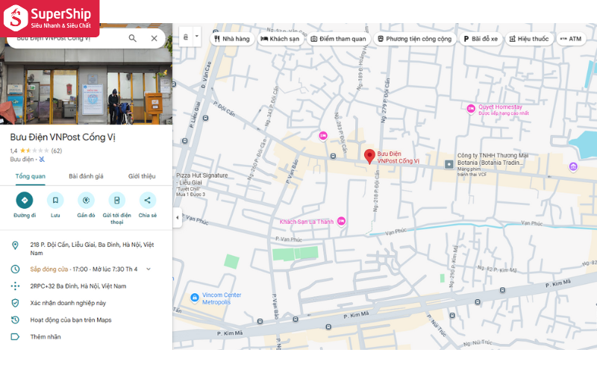This screenshot has height=373, width=597.
Task: Click Hoạt động của bạn trên Maps
Action: (71, 320)
